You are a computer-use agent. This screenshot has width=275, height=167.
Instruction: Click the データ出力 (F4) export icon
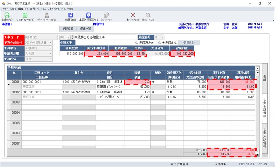click(47, 15)
